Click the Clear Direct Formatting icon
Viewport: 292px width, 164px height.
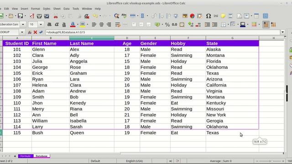87,16
